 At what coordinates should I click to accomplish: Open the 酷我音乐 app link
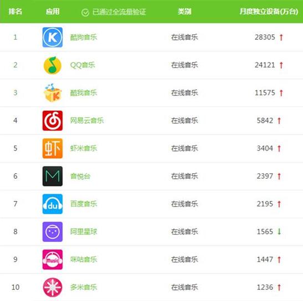[x=84, y=93]
